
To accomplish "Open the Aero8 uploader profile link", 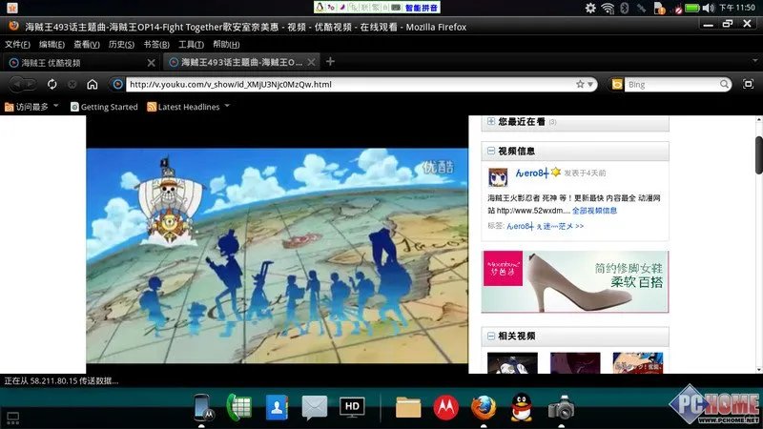I will click(532, 173).
